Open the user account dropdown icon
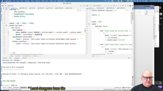163x91 pixels. tap(88, 6)
